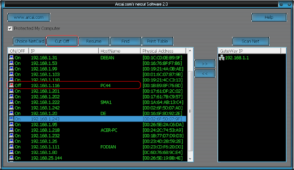Move host right with >> button

point(205,64)
